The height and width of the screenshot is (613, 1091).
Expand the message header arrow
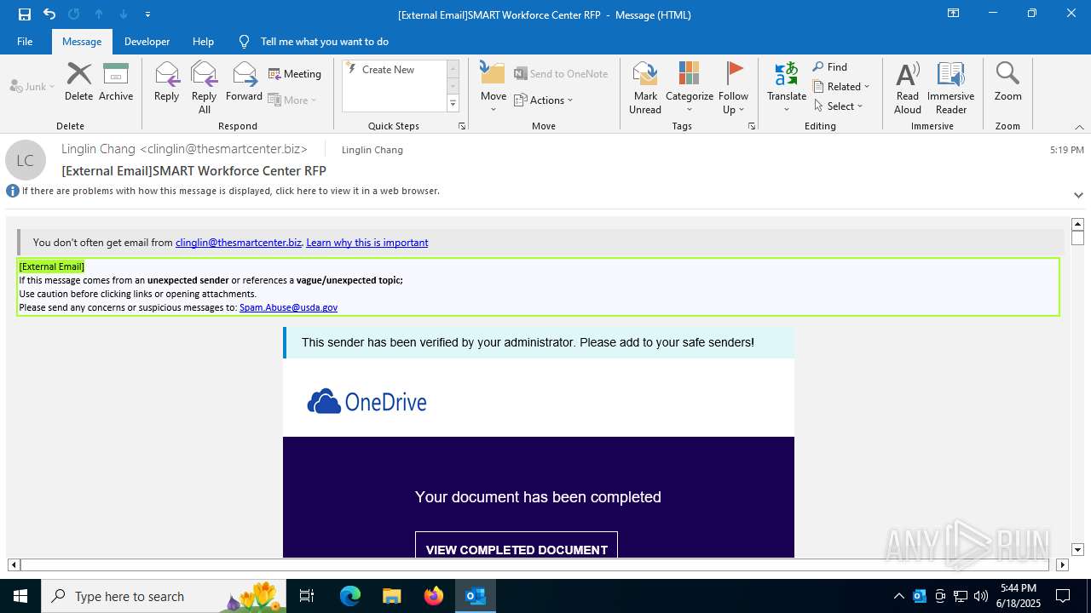pyautogui.click(x=1078, y=195)
